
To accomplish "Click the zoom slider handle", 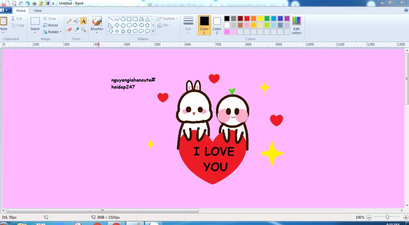I will 387,217.
